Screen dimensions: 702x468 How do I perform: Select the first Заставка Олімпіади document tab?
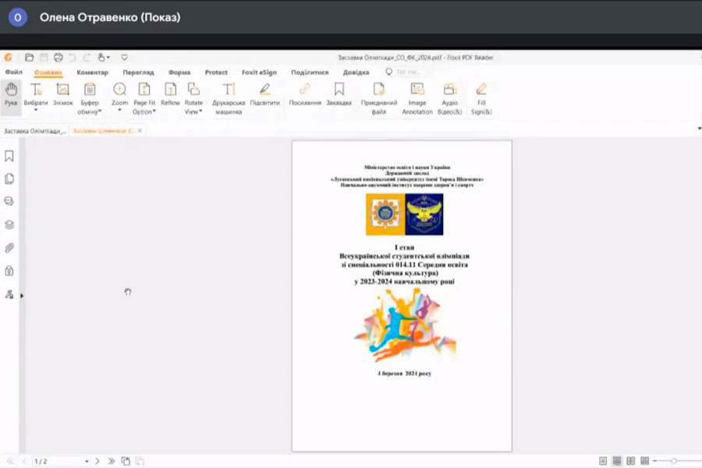[34, 131]
